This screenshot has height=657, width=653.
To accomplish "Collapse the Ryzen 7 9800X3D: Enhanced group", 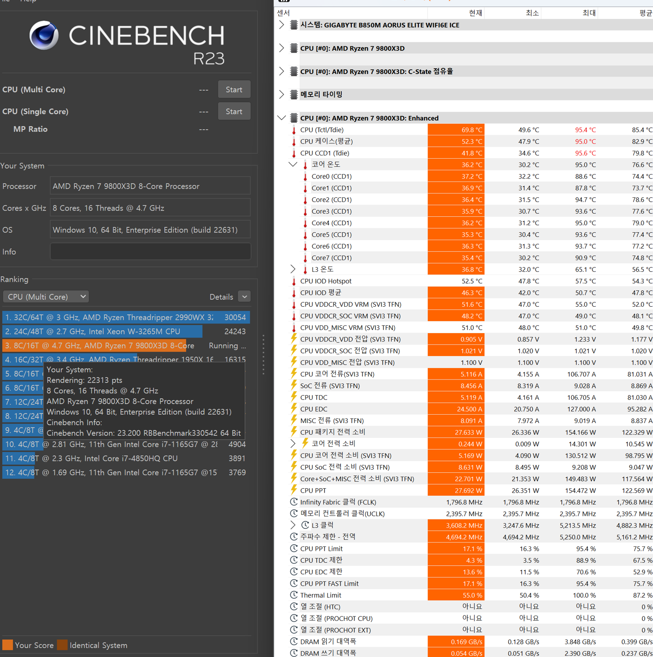I will [x=282, y=118].
